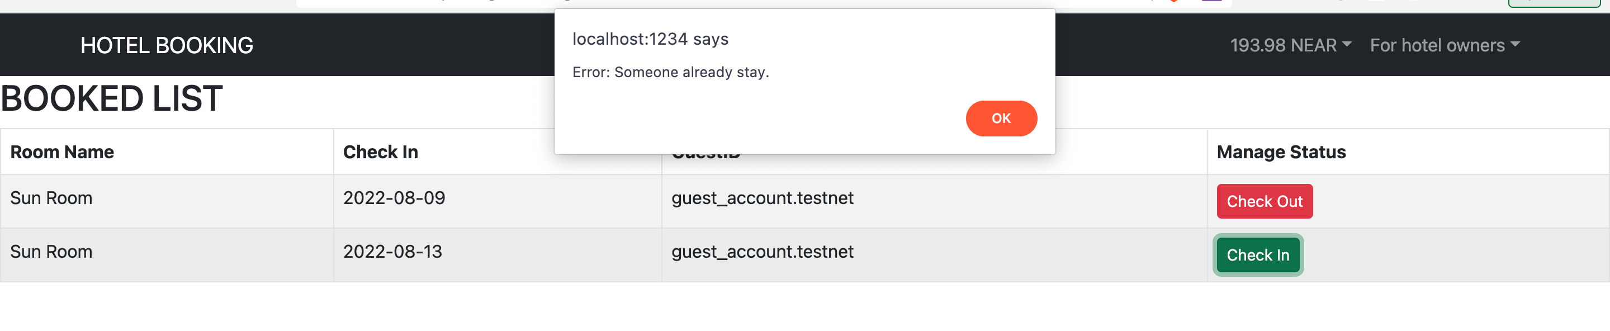Click the caret beside 193.98 NEAR
Image resolution: width=1610 pixels, height=331 pixels.
point(1347,44)
